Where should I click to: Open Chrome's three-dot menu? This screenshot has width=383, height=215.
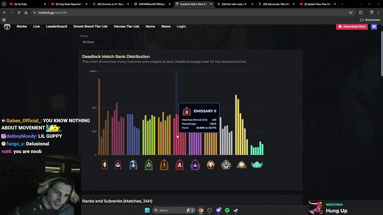(379, 13)
